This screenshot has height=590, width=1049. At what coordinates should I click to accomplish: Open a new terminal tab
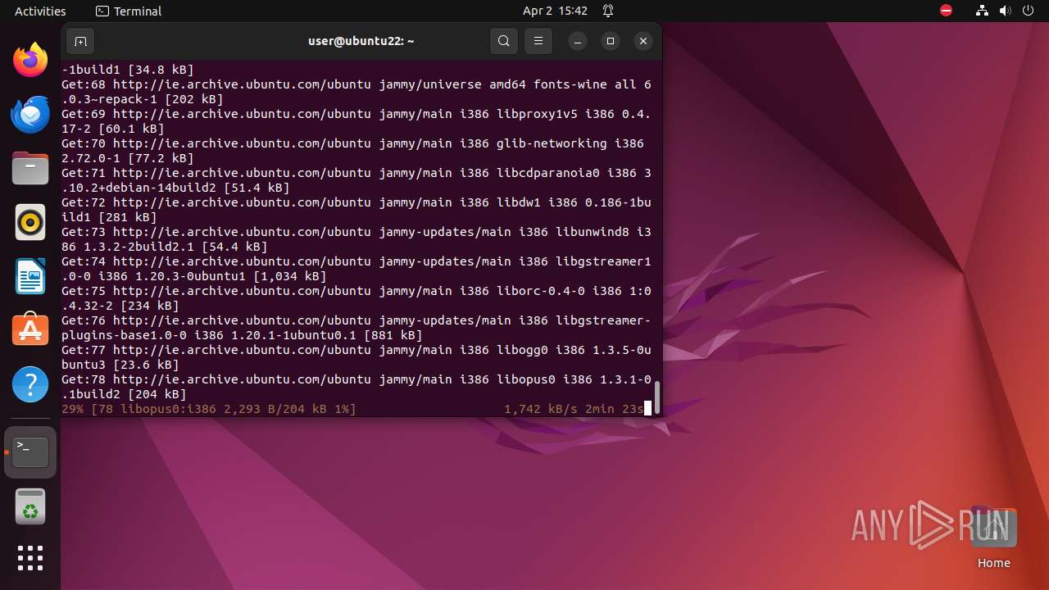click(x=80, y=41)
